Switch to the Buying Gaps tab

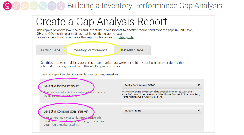coord(51,50)
